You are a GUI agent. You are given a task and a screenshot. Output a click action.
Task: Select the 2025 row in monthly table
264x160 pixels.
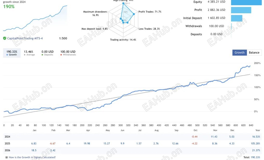click(x=8, y=144)
